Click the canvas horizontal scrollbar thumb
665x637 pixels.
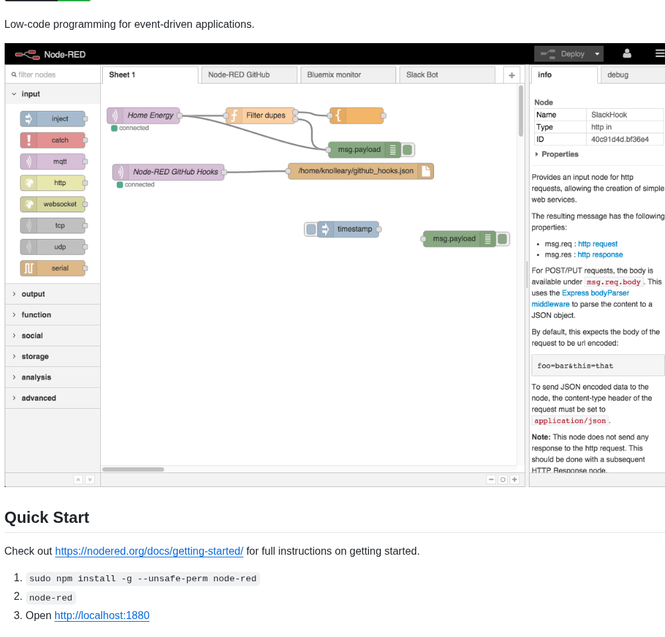point(133,470)
